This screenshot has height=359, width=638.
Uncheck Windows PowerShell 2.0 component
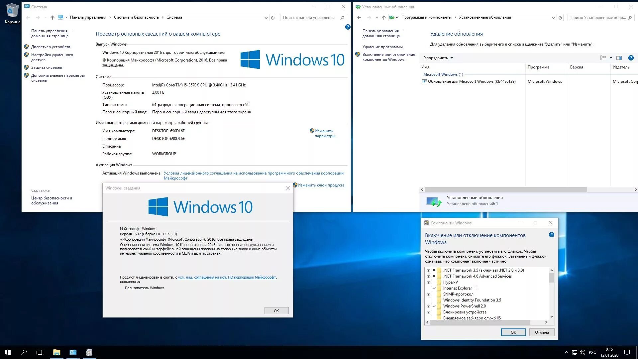(434, 306)
